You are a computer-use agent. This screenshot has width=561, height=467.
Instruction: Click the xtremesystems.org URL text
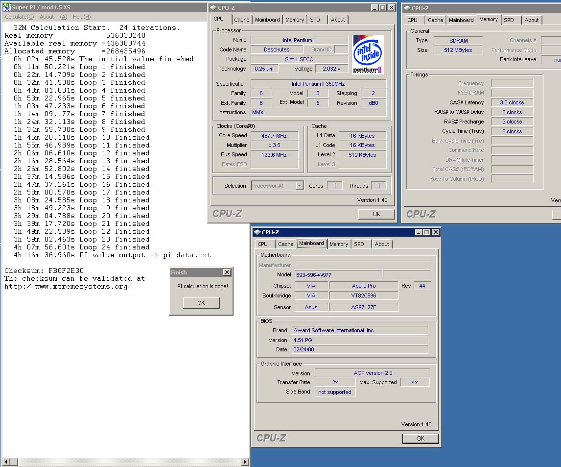coord(69,287)
